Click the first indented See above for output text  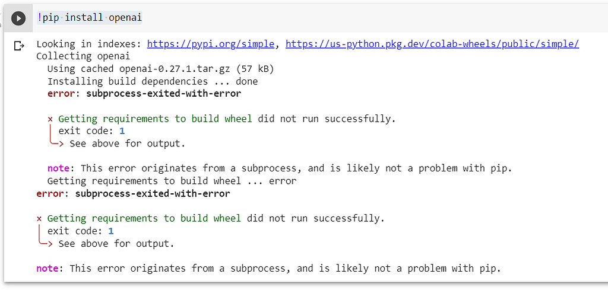click(127, 144)
